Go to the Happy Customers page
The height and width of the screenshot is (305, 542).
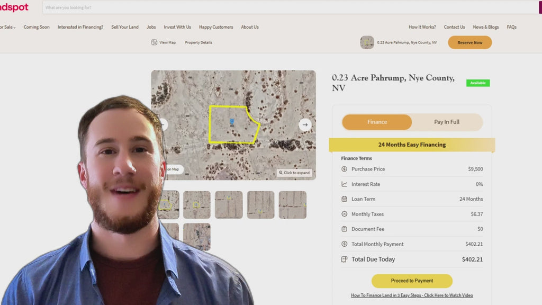[x=216, y=27]
